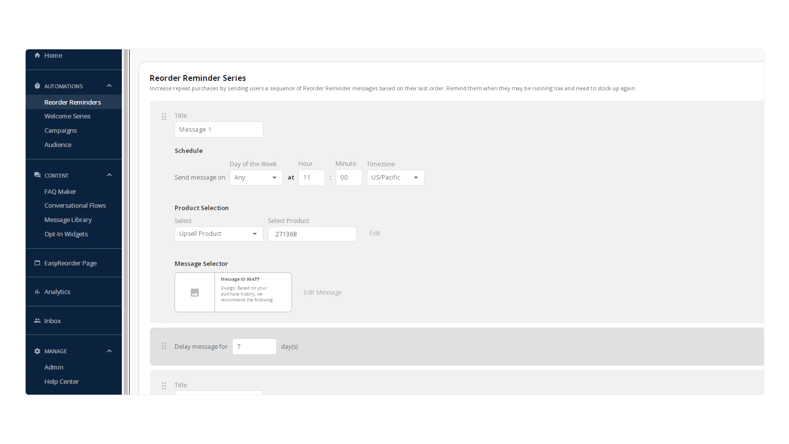This screenshot has width=789, height=444.
Task: Open the Day of the Week dropdown
Action: 256,178
